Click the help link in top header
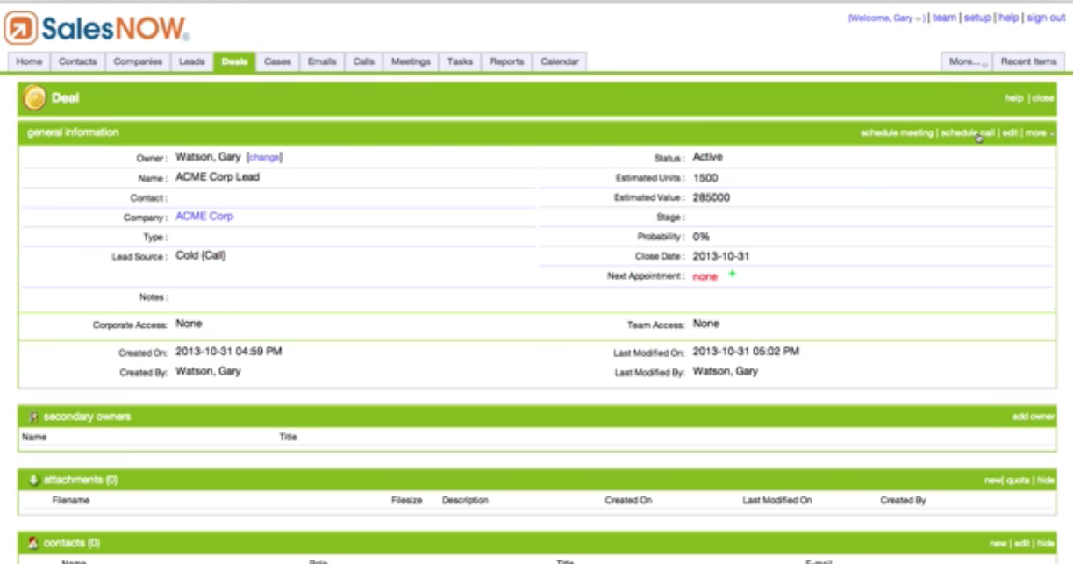This screenshot has height=564, width=1073. 1009,18
